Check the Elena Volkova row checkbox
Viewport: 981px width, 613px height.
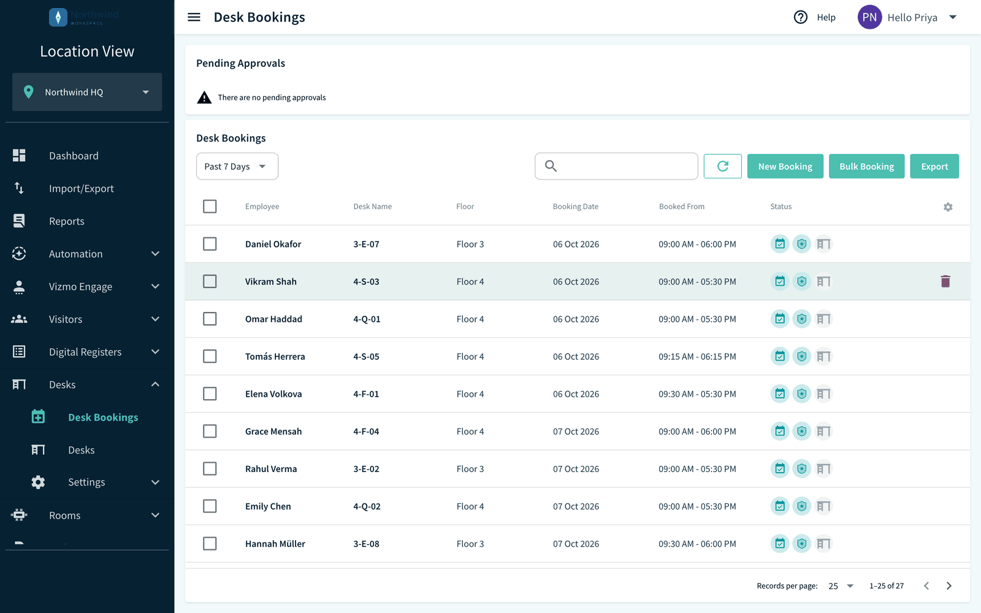[x=210, y=394]
